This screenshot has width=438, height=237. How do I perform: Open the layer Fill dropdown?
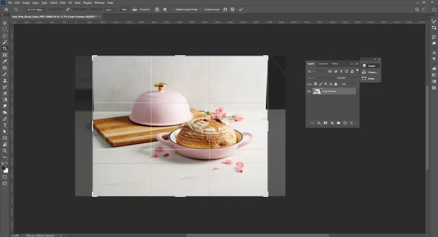pyautogui.click(x=356, y=84)
